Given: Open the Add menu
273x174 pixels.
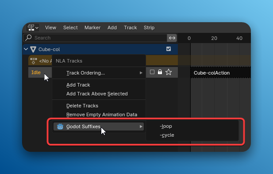Looking at the screenshot, I should [112, 28].
